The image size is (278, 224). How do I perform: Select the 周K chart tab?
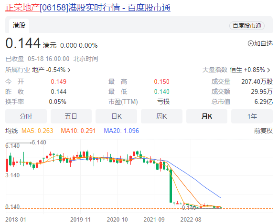click(161, 116)
